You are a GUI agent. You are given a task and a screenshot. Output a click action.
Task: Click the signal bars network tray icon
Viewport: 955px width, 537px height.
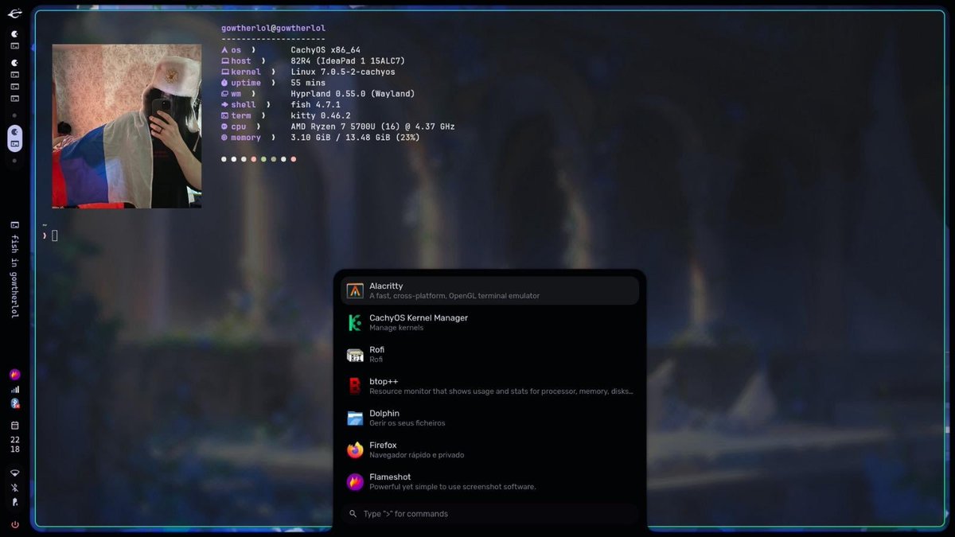[x=14, y=389]
